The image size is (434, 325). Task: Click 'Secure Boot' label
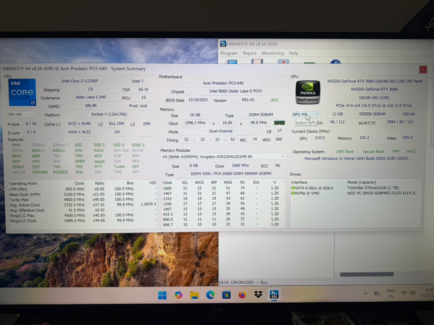(373, 152)
